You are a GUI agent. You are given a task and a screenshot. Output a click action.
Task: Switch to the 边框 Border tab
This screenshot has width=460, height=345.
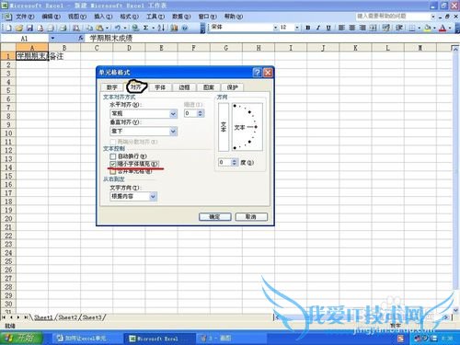184,87
